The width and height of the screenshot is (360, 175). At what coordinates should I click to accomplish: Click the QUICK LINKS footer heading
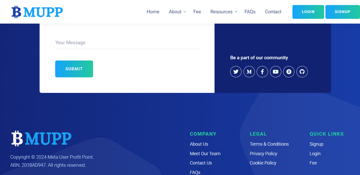pyautogui.click(x=327, y=134)
